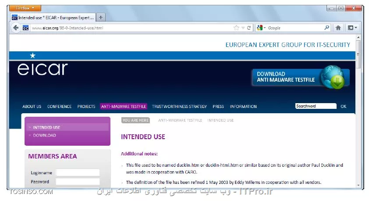Select the Intended use EICAR tab

coord(53,18)
